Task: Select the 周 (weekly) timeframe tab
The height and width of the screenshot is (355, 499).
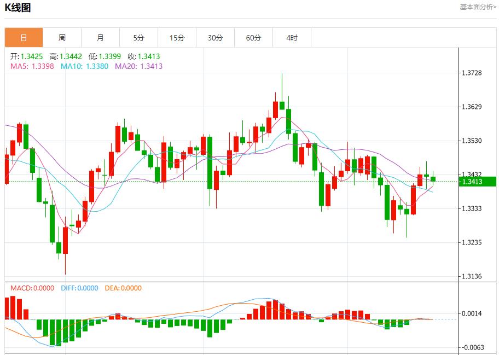Action: (x=62, y=37)
